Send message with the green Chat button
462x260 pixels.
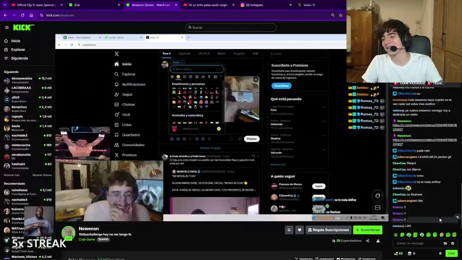452,253
